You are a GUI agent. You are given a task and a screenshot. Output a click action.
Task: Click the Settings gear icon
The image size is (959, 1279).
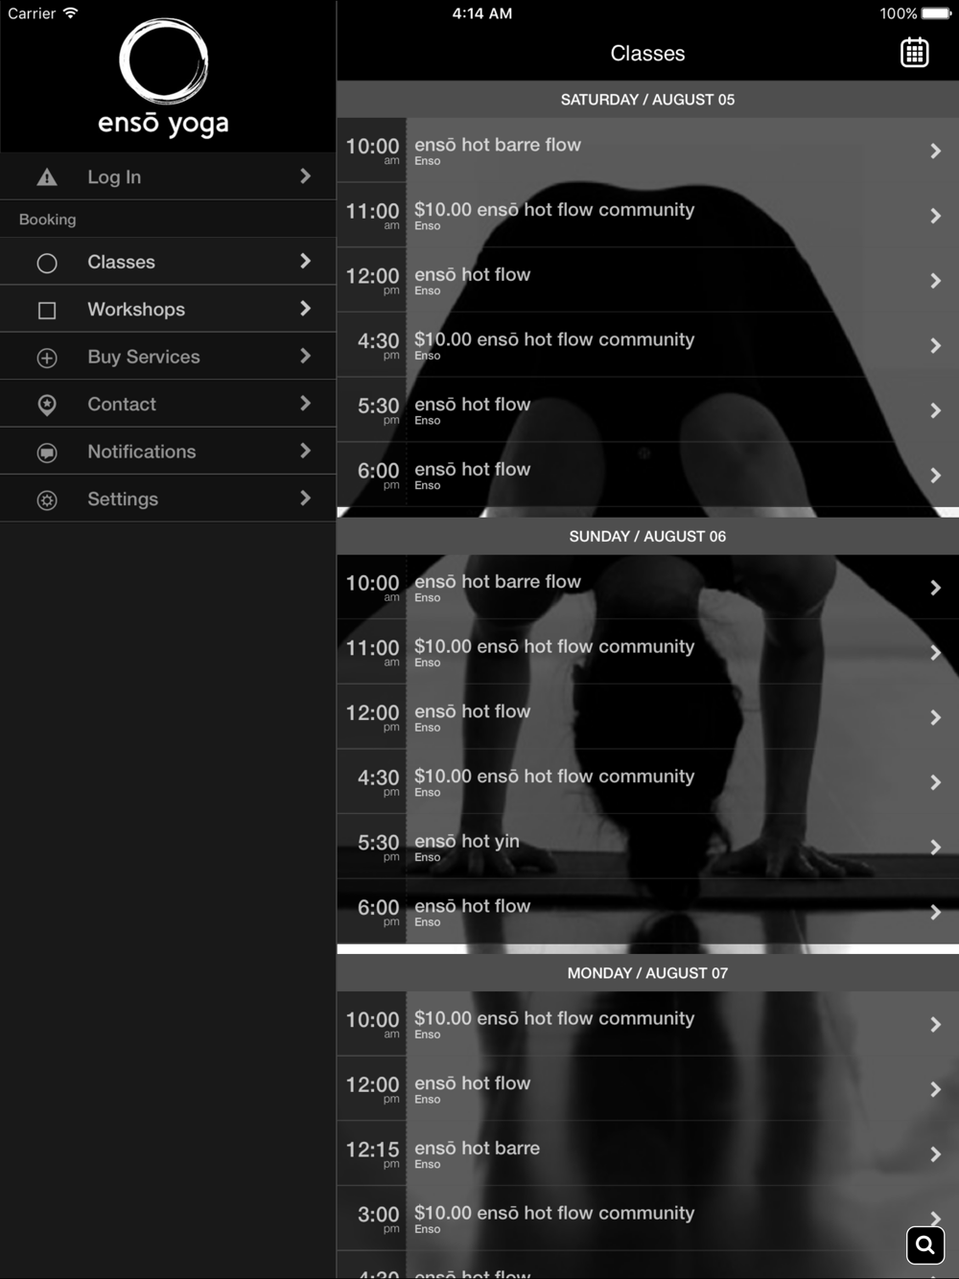[47, 500]
